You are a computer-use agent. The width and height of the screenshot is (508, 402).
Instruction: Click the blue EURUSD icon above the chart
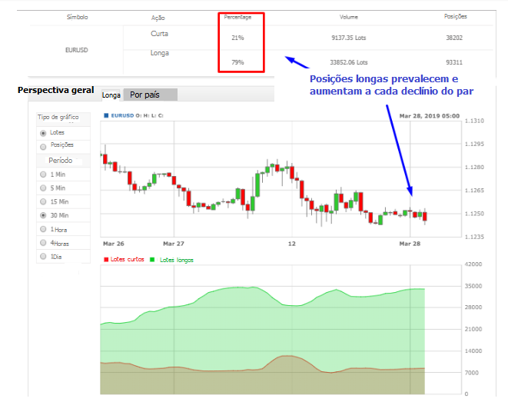click(105, 116)
